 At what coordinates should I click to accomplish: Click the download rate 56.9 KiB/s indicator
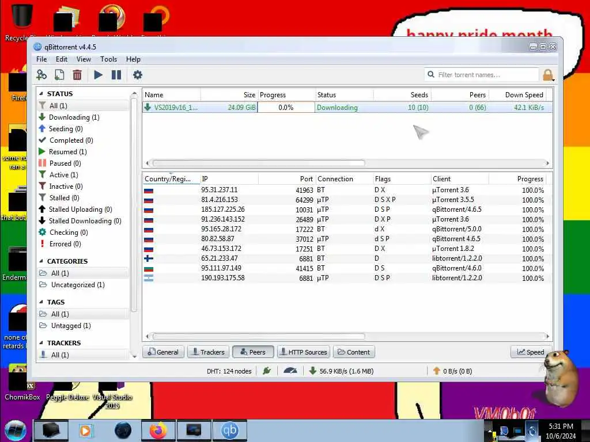click(x=341, y=371)
